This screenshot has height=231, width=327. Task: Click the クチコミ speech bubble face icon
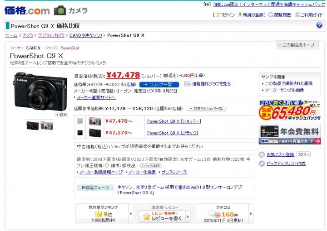214,214
